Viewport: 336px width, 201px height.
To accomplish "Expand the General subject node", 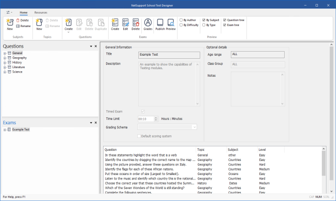I will 5,53.
